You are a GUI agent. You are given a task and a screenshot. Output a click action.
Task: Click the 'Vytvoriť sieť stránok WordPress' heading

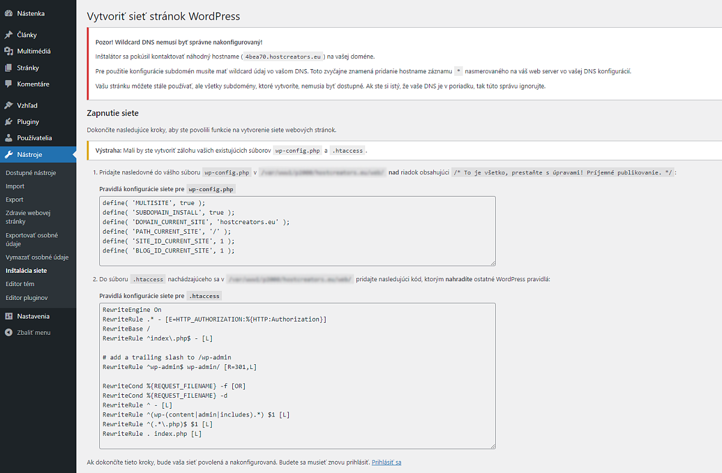click(164, 16)
